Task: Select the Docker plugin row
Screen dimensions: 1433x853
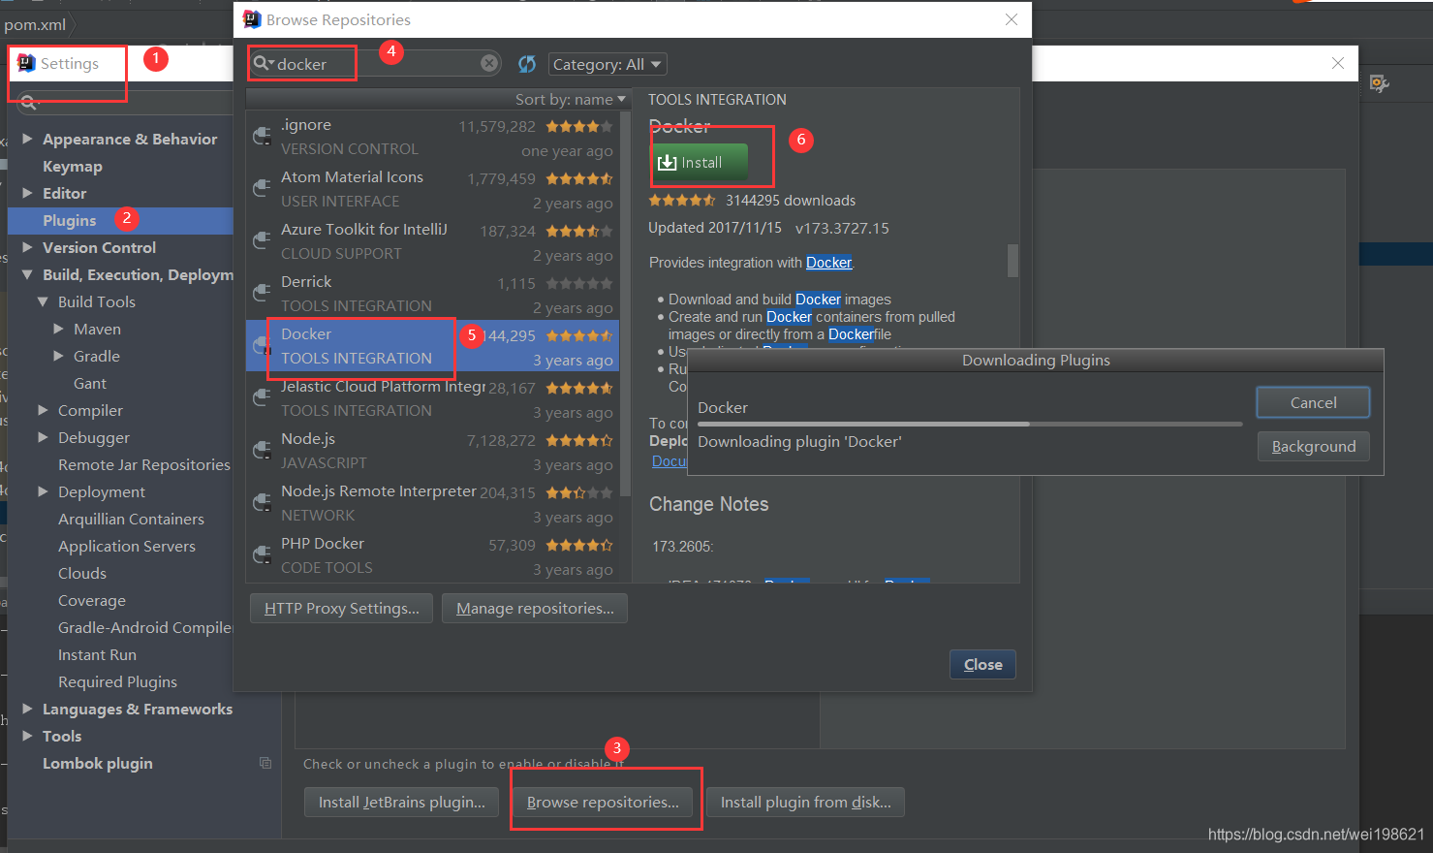Action: pos(432,346)
